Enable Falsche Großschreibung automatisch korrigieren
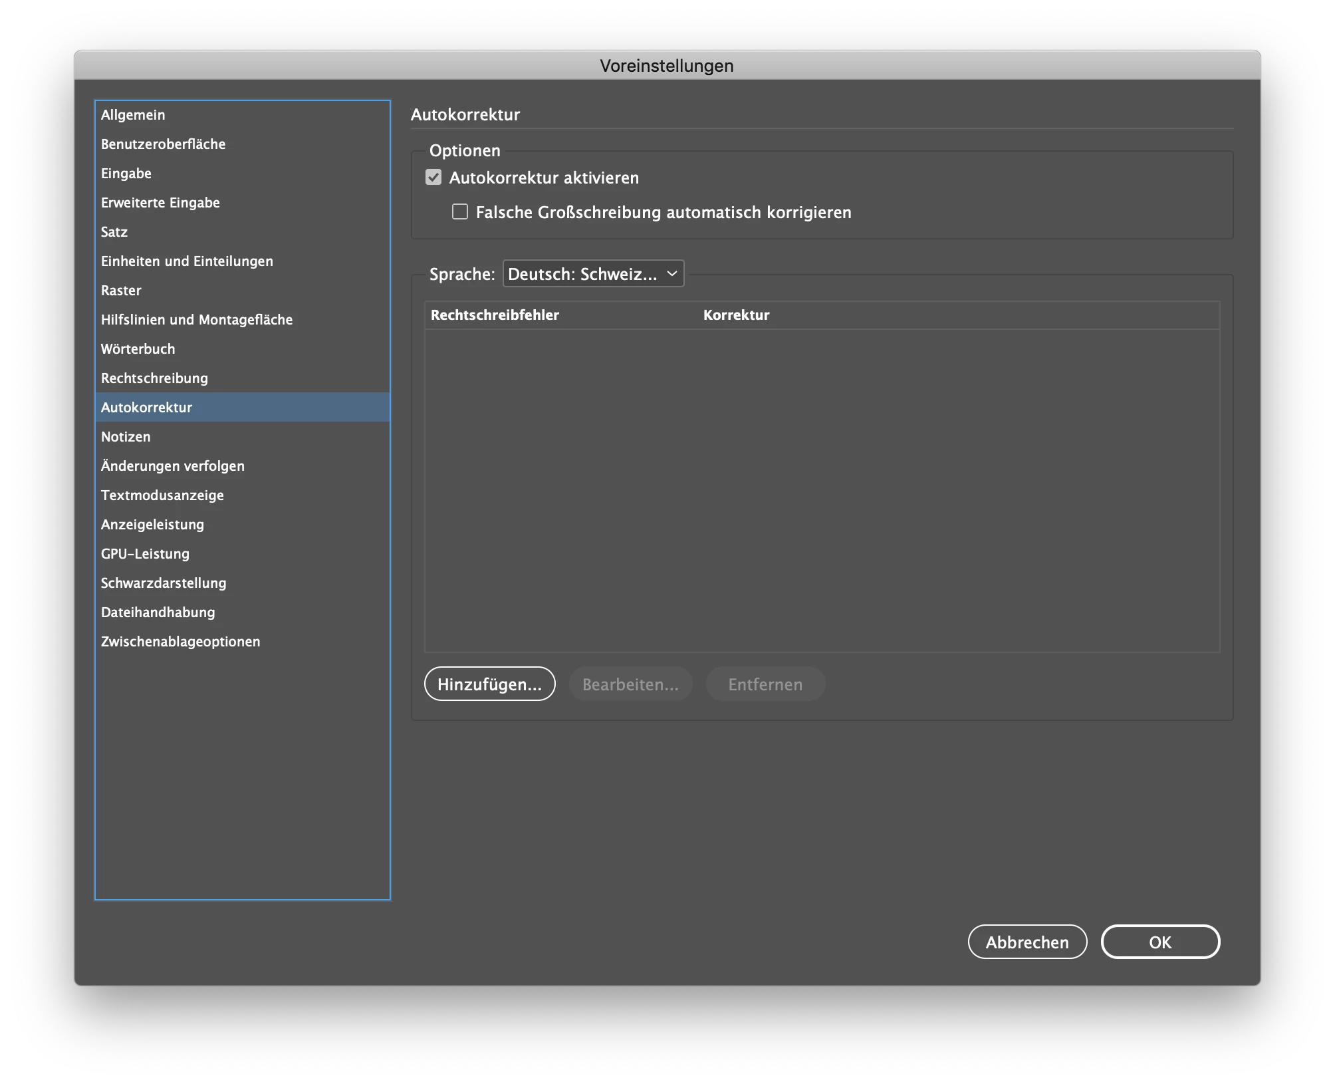The image size is (1335, 1084). tap(460, 212)
